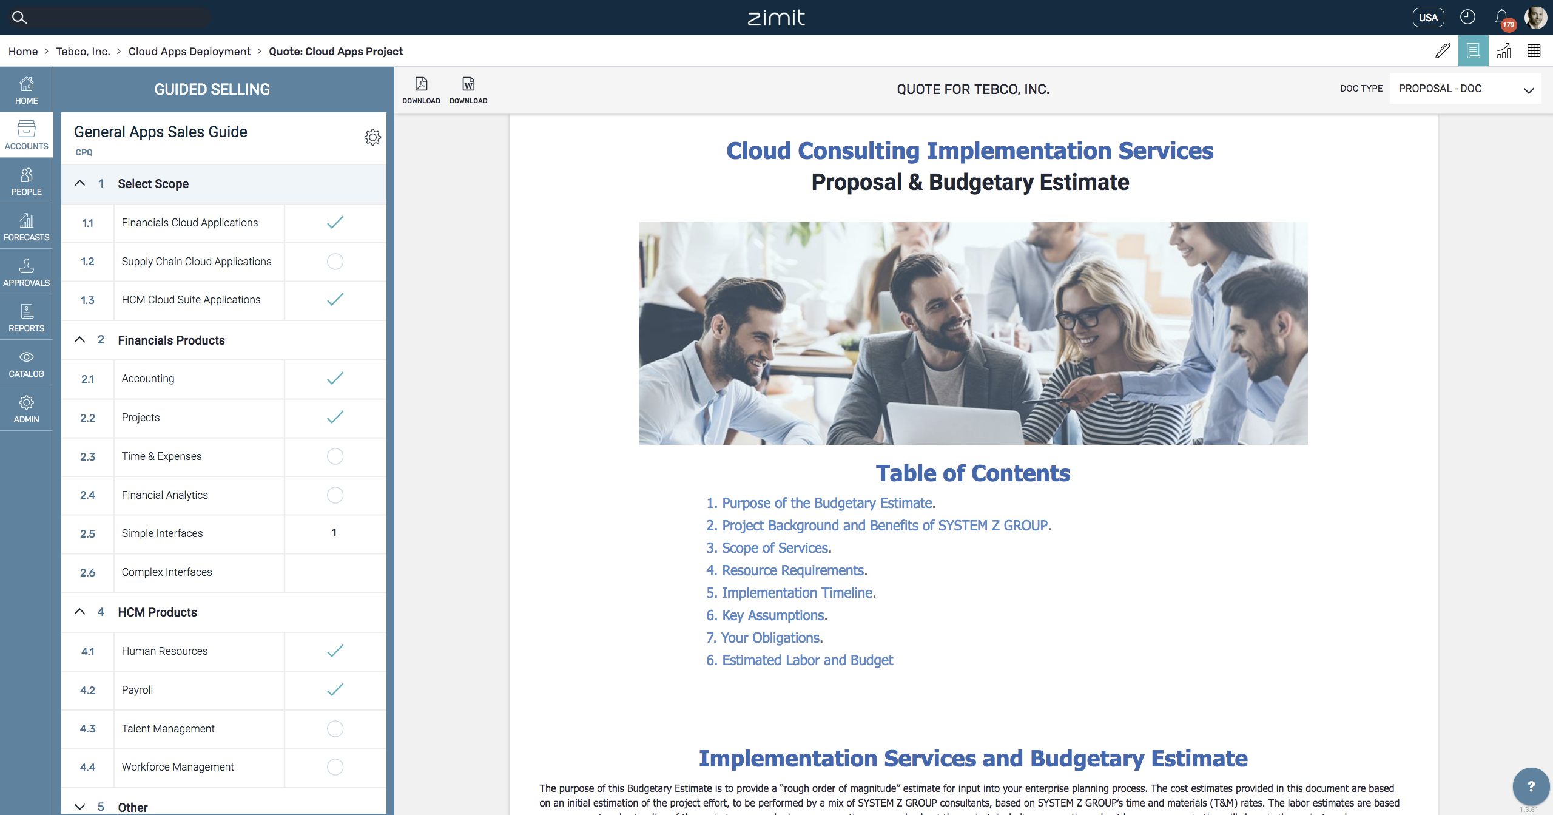Open the sales guide settings gear
This screenshot has height=815, width=1553.
(372, 137)
